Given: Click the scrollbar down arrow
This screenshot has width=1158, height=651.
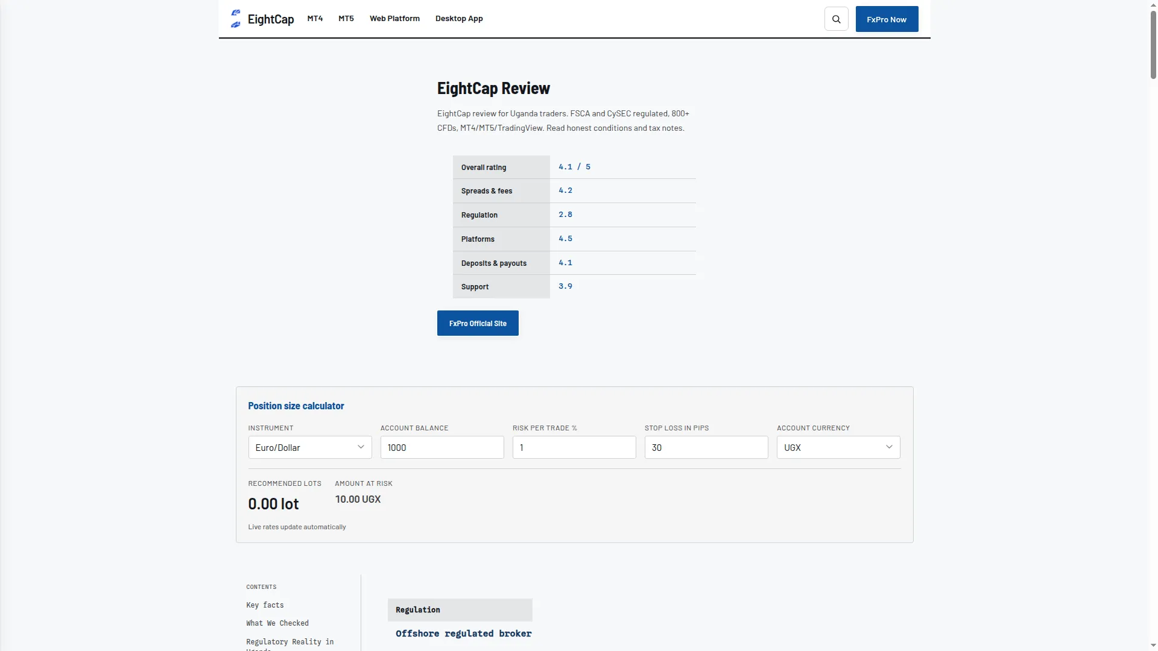Looking at the screenshot, I should 1153,646.
